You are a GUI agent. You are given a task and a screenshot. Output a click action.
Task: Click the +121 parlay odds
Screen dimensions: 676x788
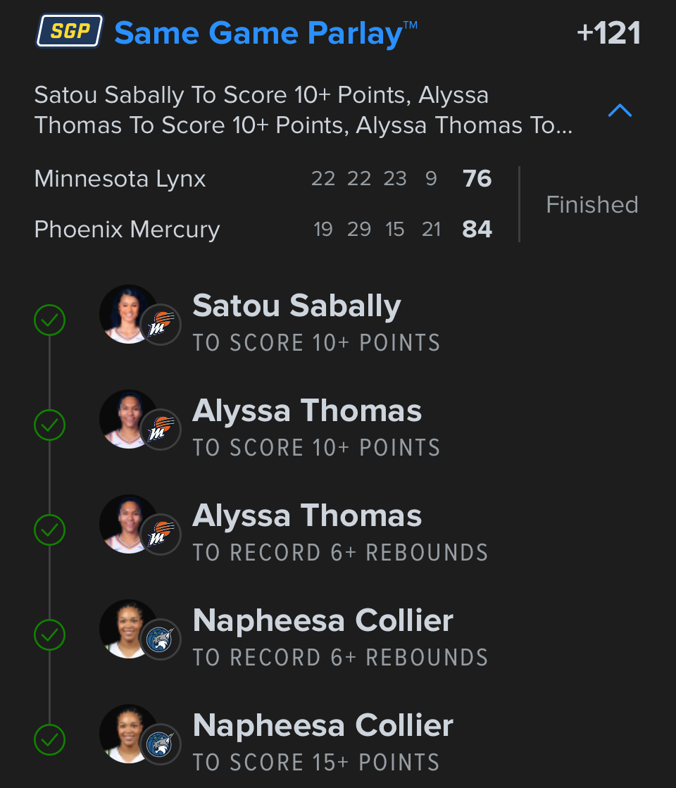click(608, 33)
